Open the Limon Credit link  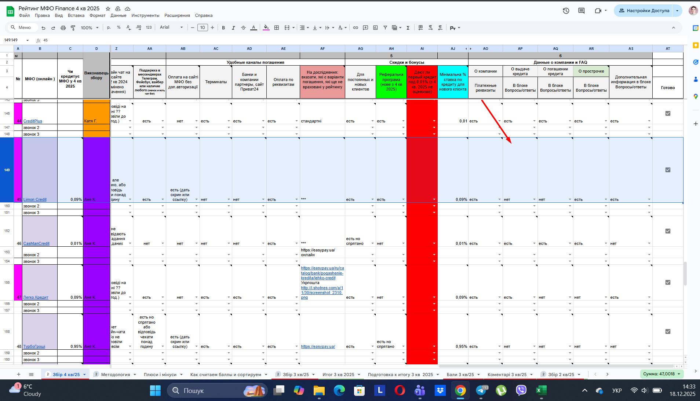point(35,199)
